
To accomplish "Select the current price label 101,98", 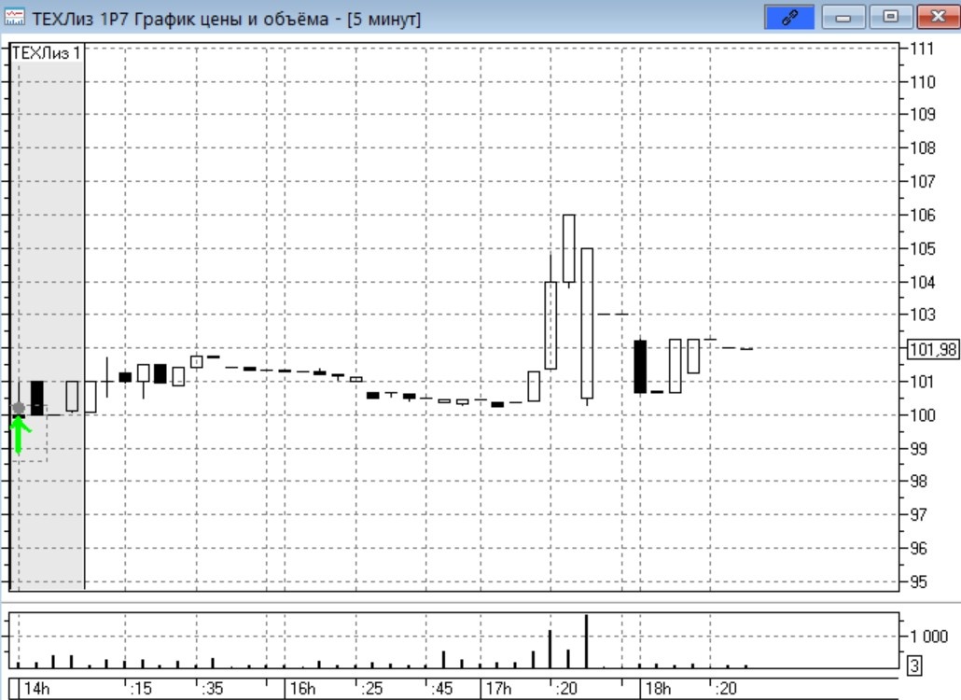I will pyautogui.click(x=933, y=349).
